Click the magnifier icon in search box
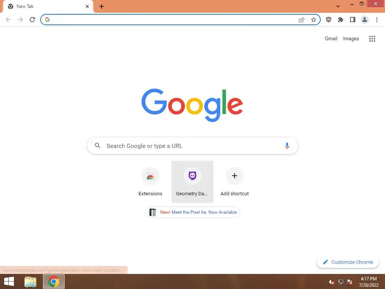Viewport: 385px width, 289px height. tap(97, 146)
